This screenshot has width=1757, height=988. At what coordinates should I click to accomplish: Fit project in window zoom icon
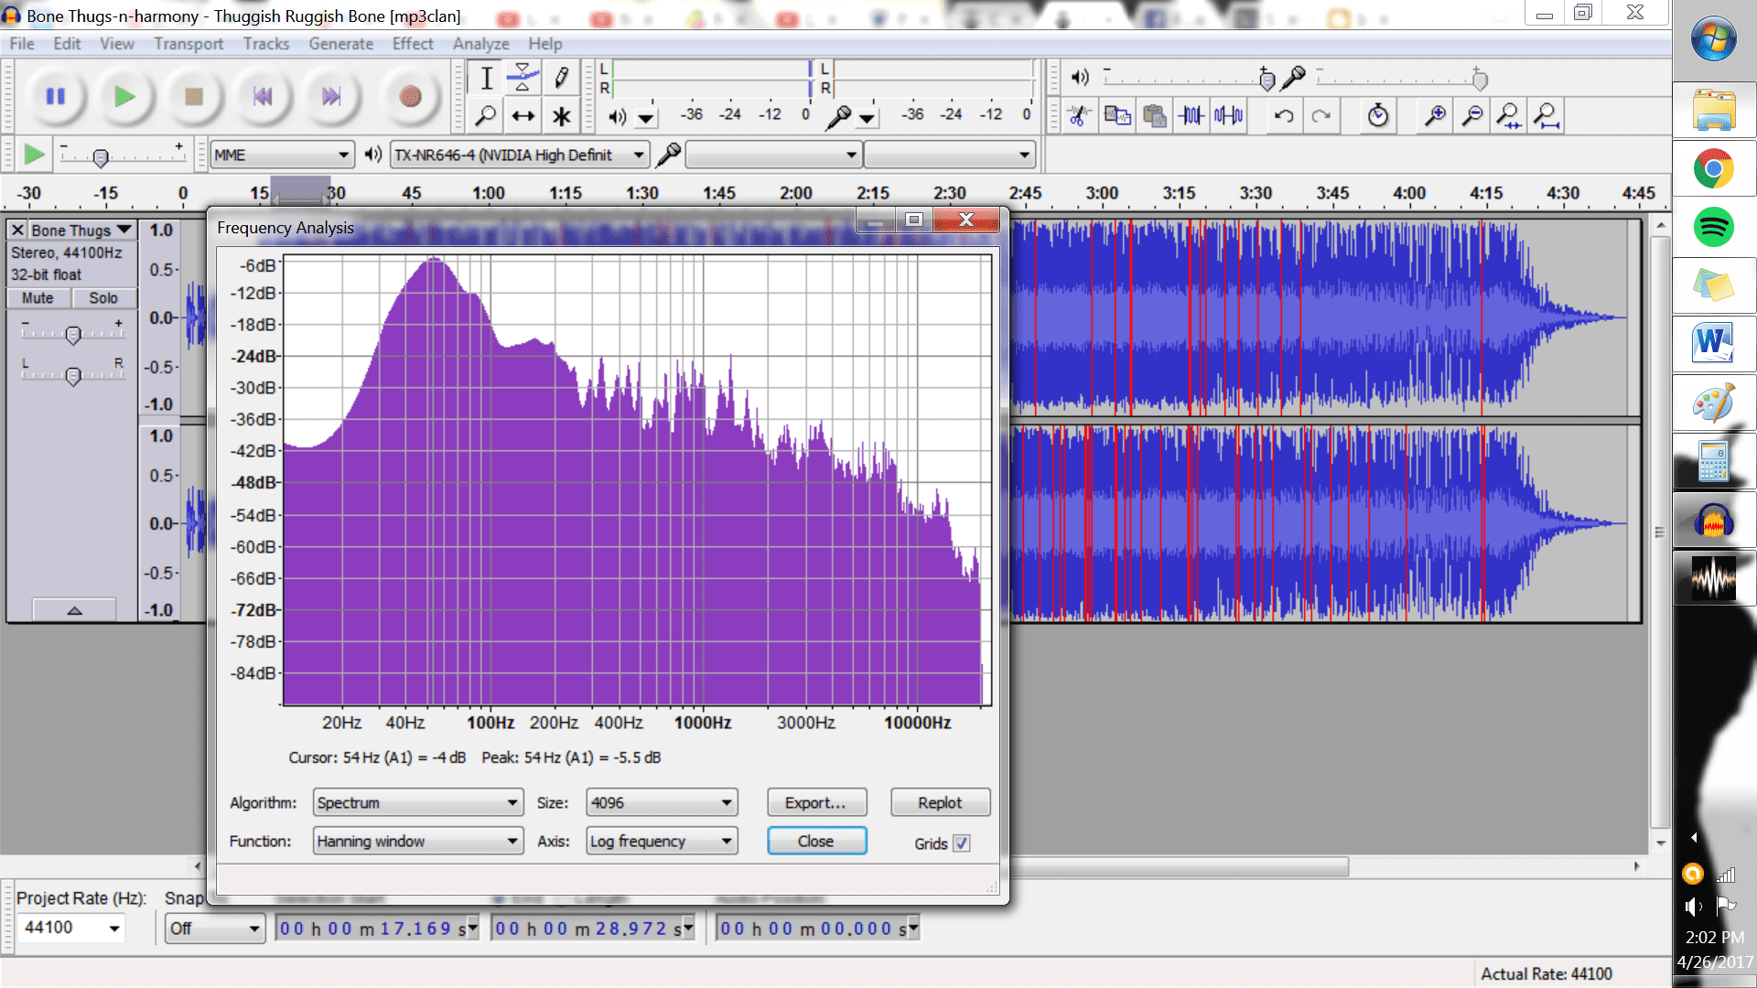pyautogui.click(x=1546, y=116)
